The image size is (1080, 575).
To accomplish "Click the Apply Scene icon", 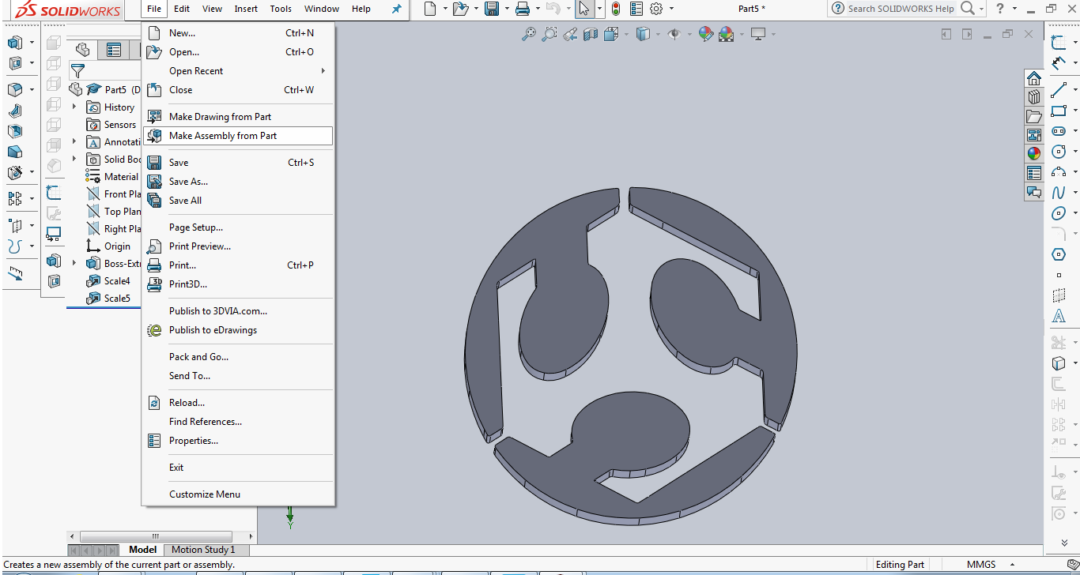I will point(727,34).
